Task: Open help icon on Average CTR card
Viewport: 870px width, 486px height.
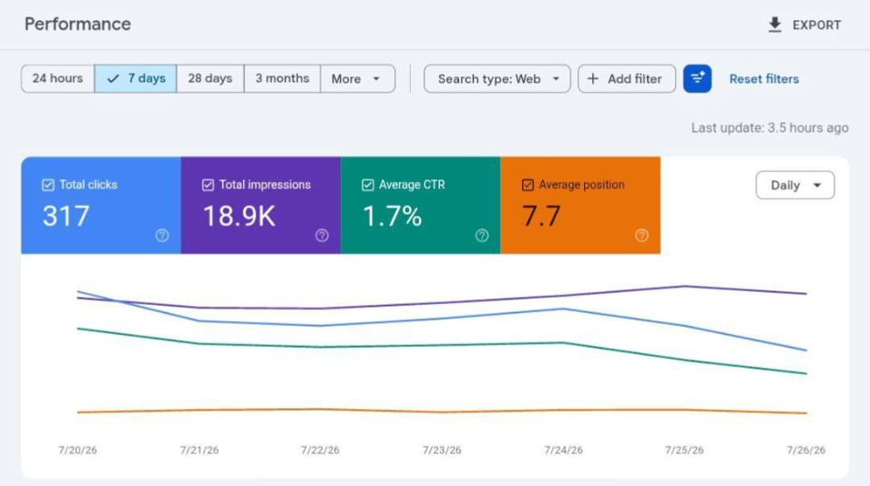Action: coord(482,236)
